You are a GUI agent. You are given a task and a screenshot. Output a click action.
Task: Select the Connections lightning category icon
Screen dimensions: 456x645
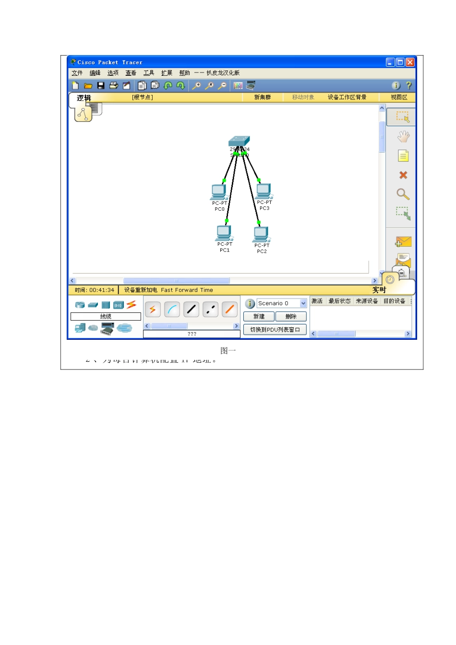pos(132,304)
